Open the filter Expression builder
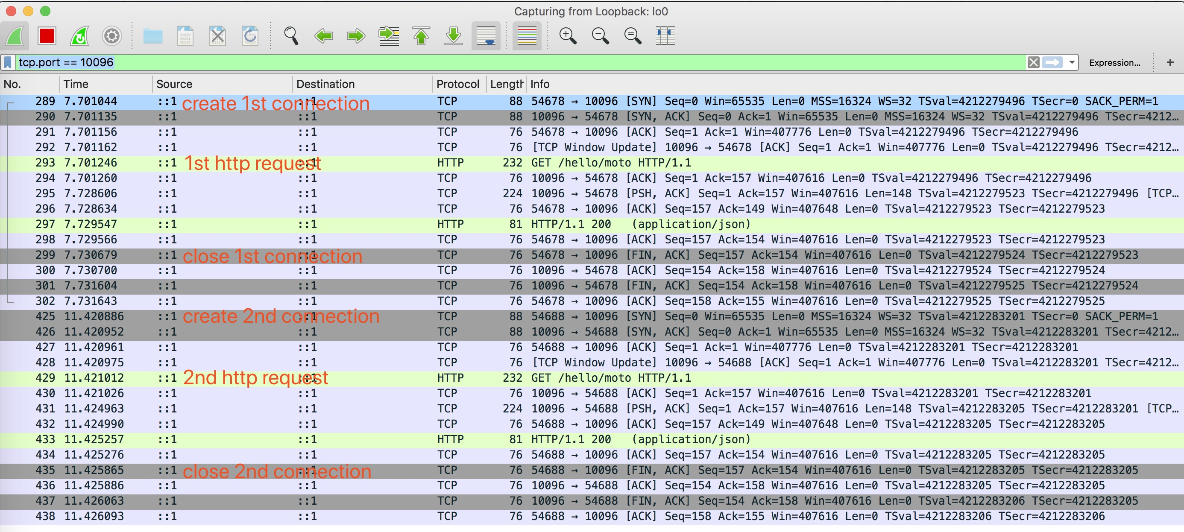1184x532 pixels. point(1114,62)
